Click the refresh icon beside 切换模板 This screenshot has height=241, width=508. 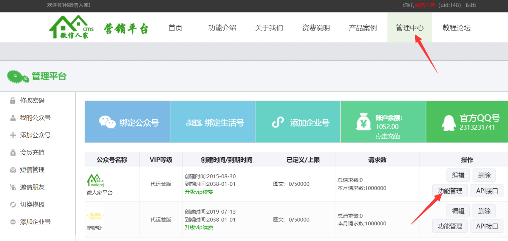[13, 204]
